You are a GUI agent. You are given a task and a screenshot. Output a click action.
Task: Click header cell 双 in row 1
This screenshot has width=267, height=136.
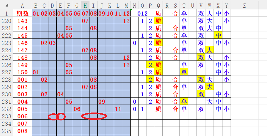201,13
